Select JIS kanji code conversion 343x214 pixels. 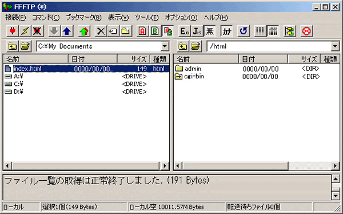(197, 31)
